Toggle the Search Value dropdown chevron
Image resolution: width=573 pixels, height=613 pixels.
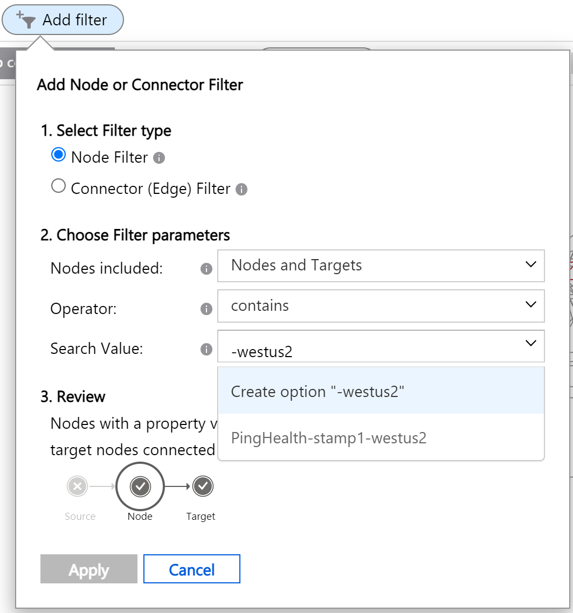[530, 343]
